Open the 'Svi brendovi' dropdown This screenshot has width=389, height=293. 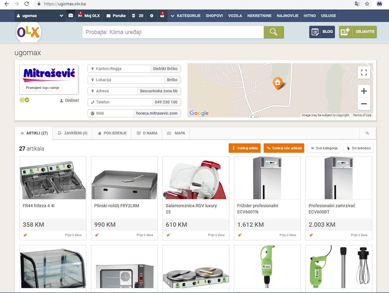click(x=358, y=148)
